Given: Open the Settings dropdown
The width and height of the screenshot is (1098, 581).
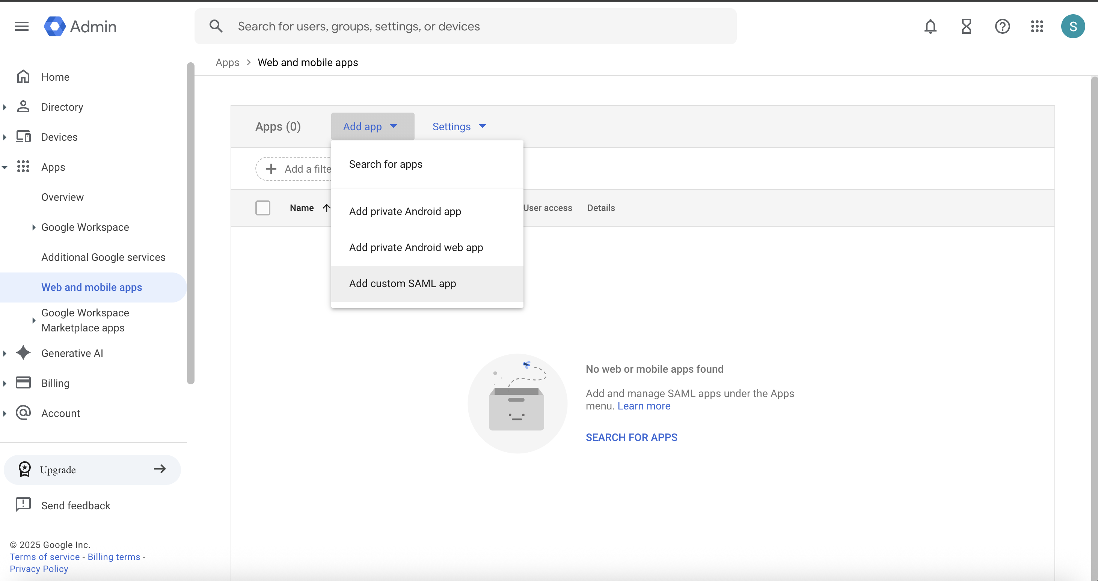Looking at the screenshot, I should coord(459,126).
